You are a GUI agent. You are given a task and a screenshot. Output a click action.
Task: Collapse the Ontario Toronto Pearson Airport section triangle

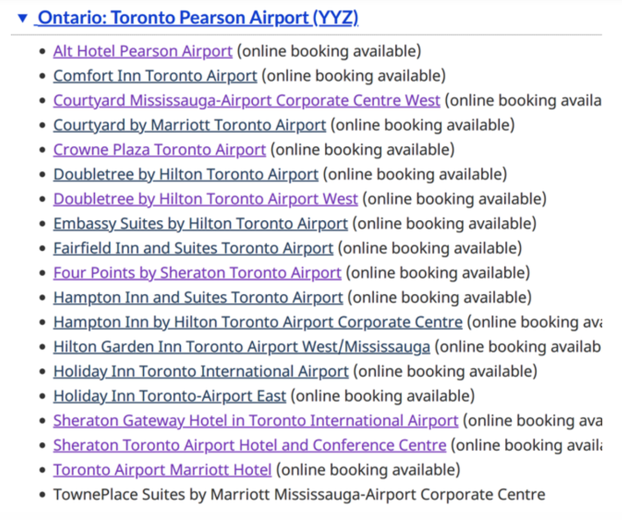tap(22, 18)
